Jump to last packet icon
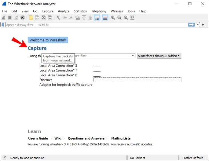 (x=90, y=18)
